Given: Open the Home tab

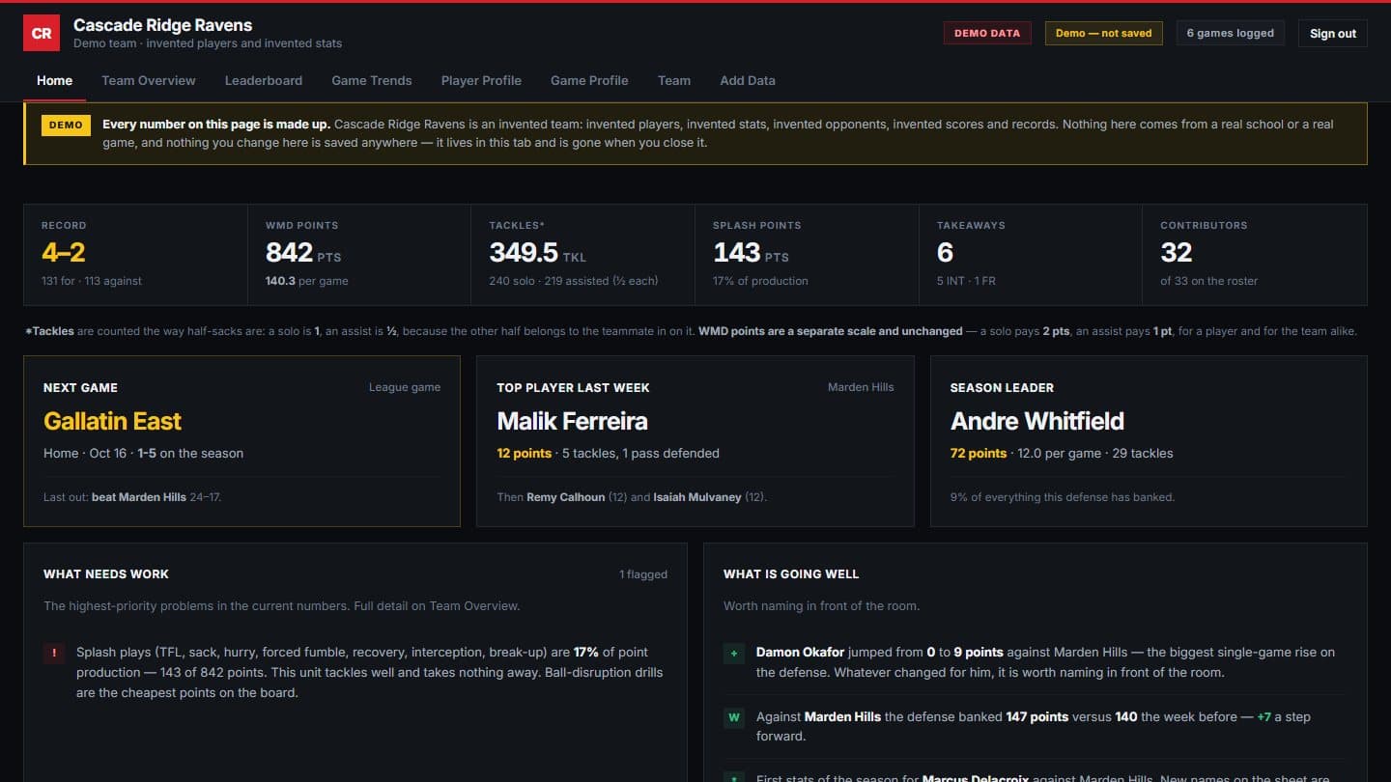Looking at the screenshot, I should (54, 80).
